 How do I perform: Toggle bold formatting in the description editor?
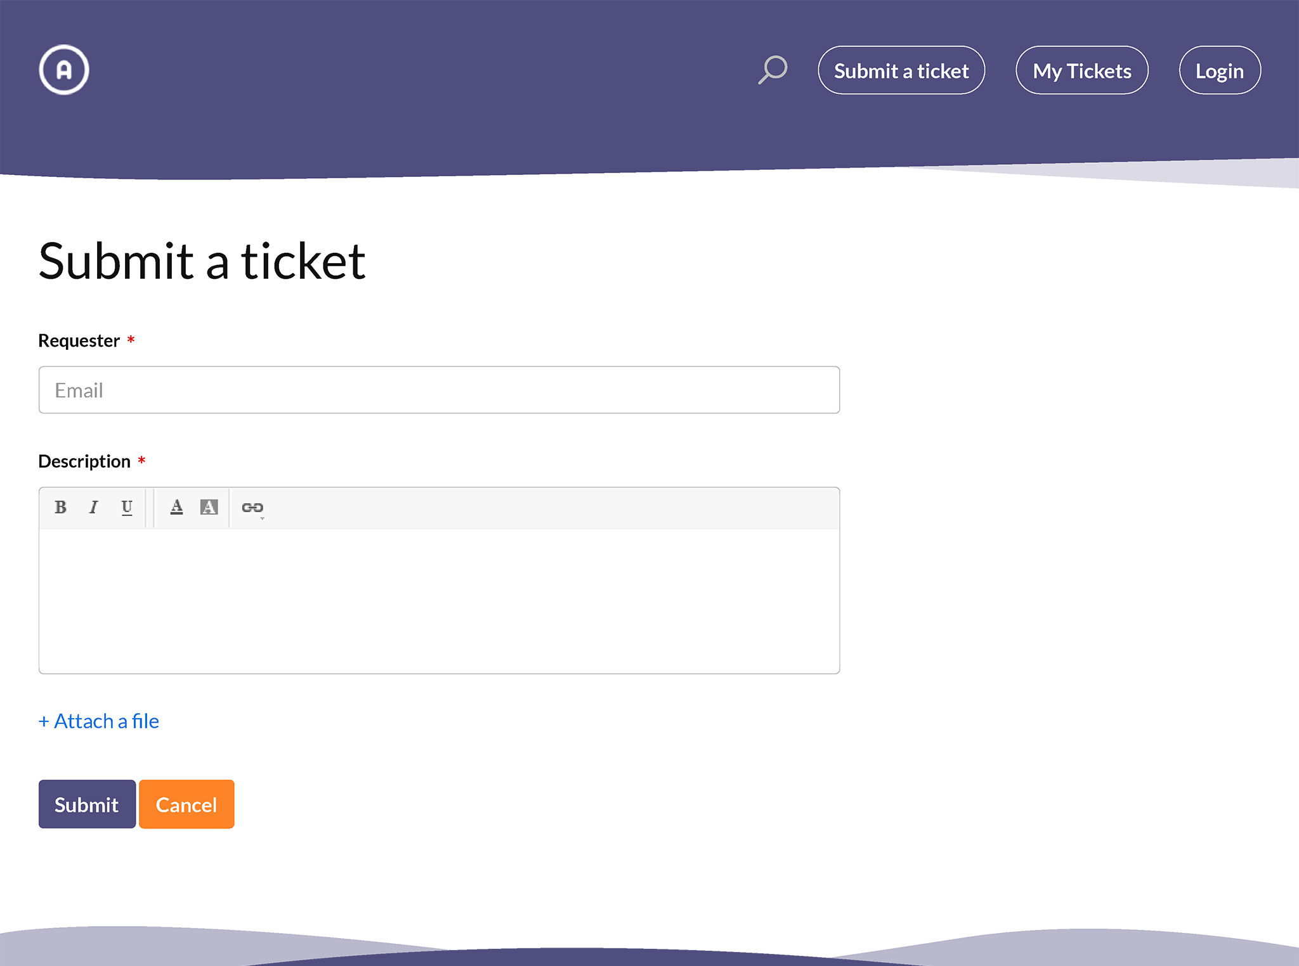pos(61,507)
